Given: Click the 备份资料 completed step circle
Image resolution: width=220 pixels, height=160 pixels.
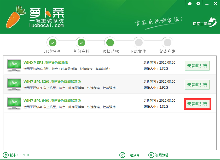Looking at the screenshot, I should [x=81, y=42].
